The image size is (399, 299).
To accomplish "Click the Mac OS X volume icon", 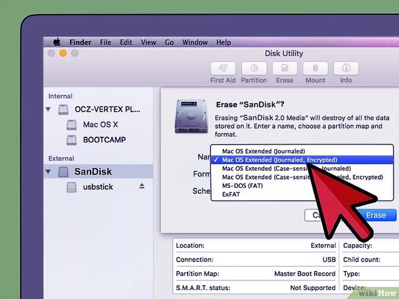I will coord(71,125).
